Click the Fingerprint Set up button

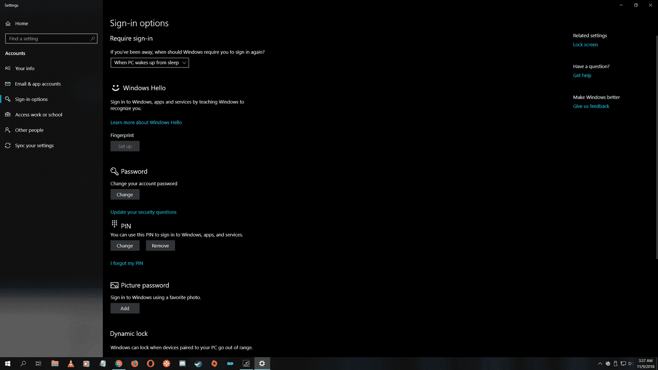point(125,146)
